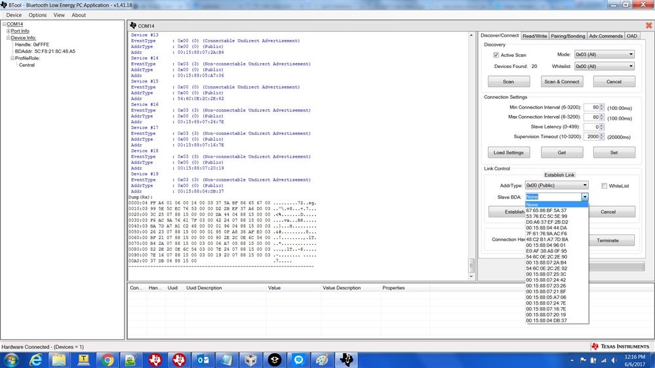Click the volume speaker tray icon

pos(614,360)
